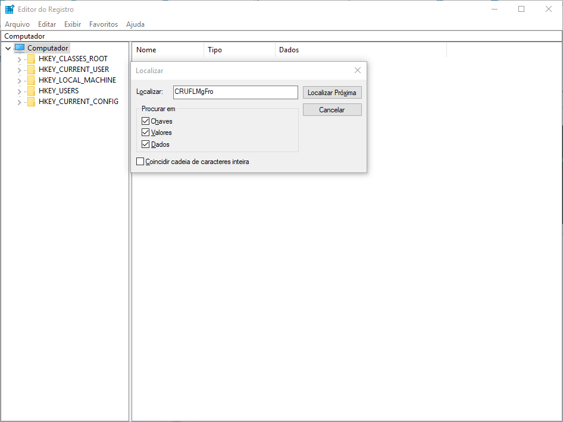Maximize the Editor do Registro window
This screenshot has width=563, height=422.
point(521,9)
